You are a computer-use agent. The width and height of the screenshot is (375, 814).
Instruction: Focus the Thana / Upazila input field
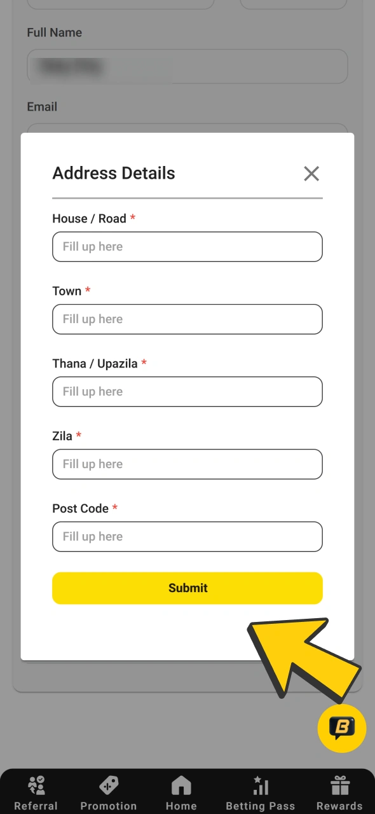click(187, 392)
